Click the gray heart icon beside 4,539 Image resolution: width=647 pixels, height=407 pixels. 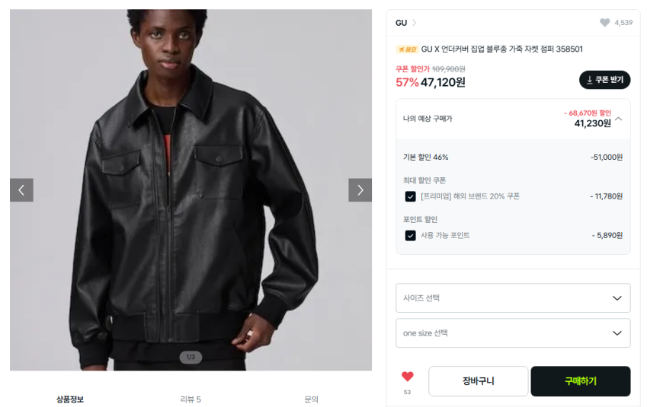tap(604, 23)
